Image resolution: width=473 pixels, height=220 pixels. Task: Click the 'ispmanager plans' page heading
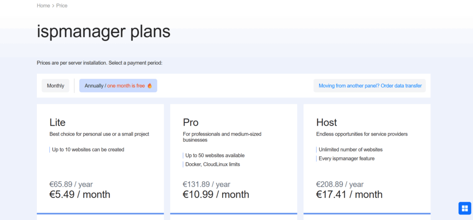click(103, 31)
